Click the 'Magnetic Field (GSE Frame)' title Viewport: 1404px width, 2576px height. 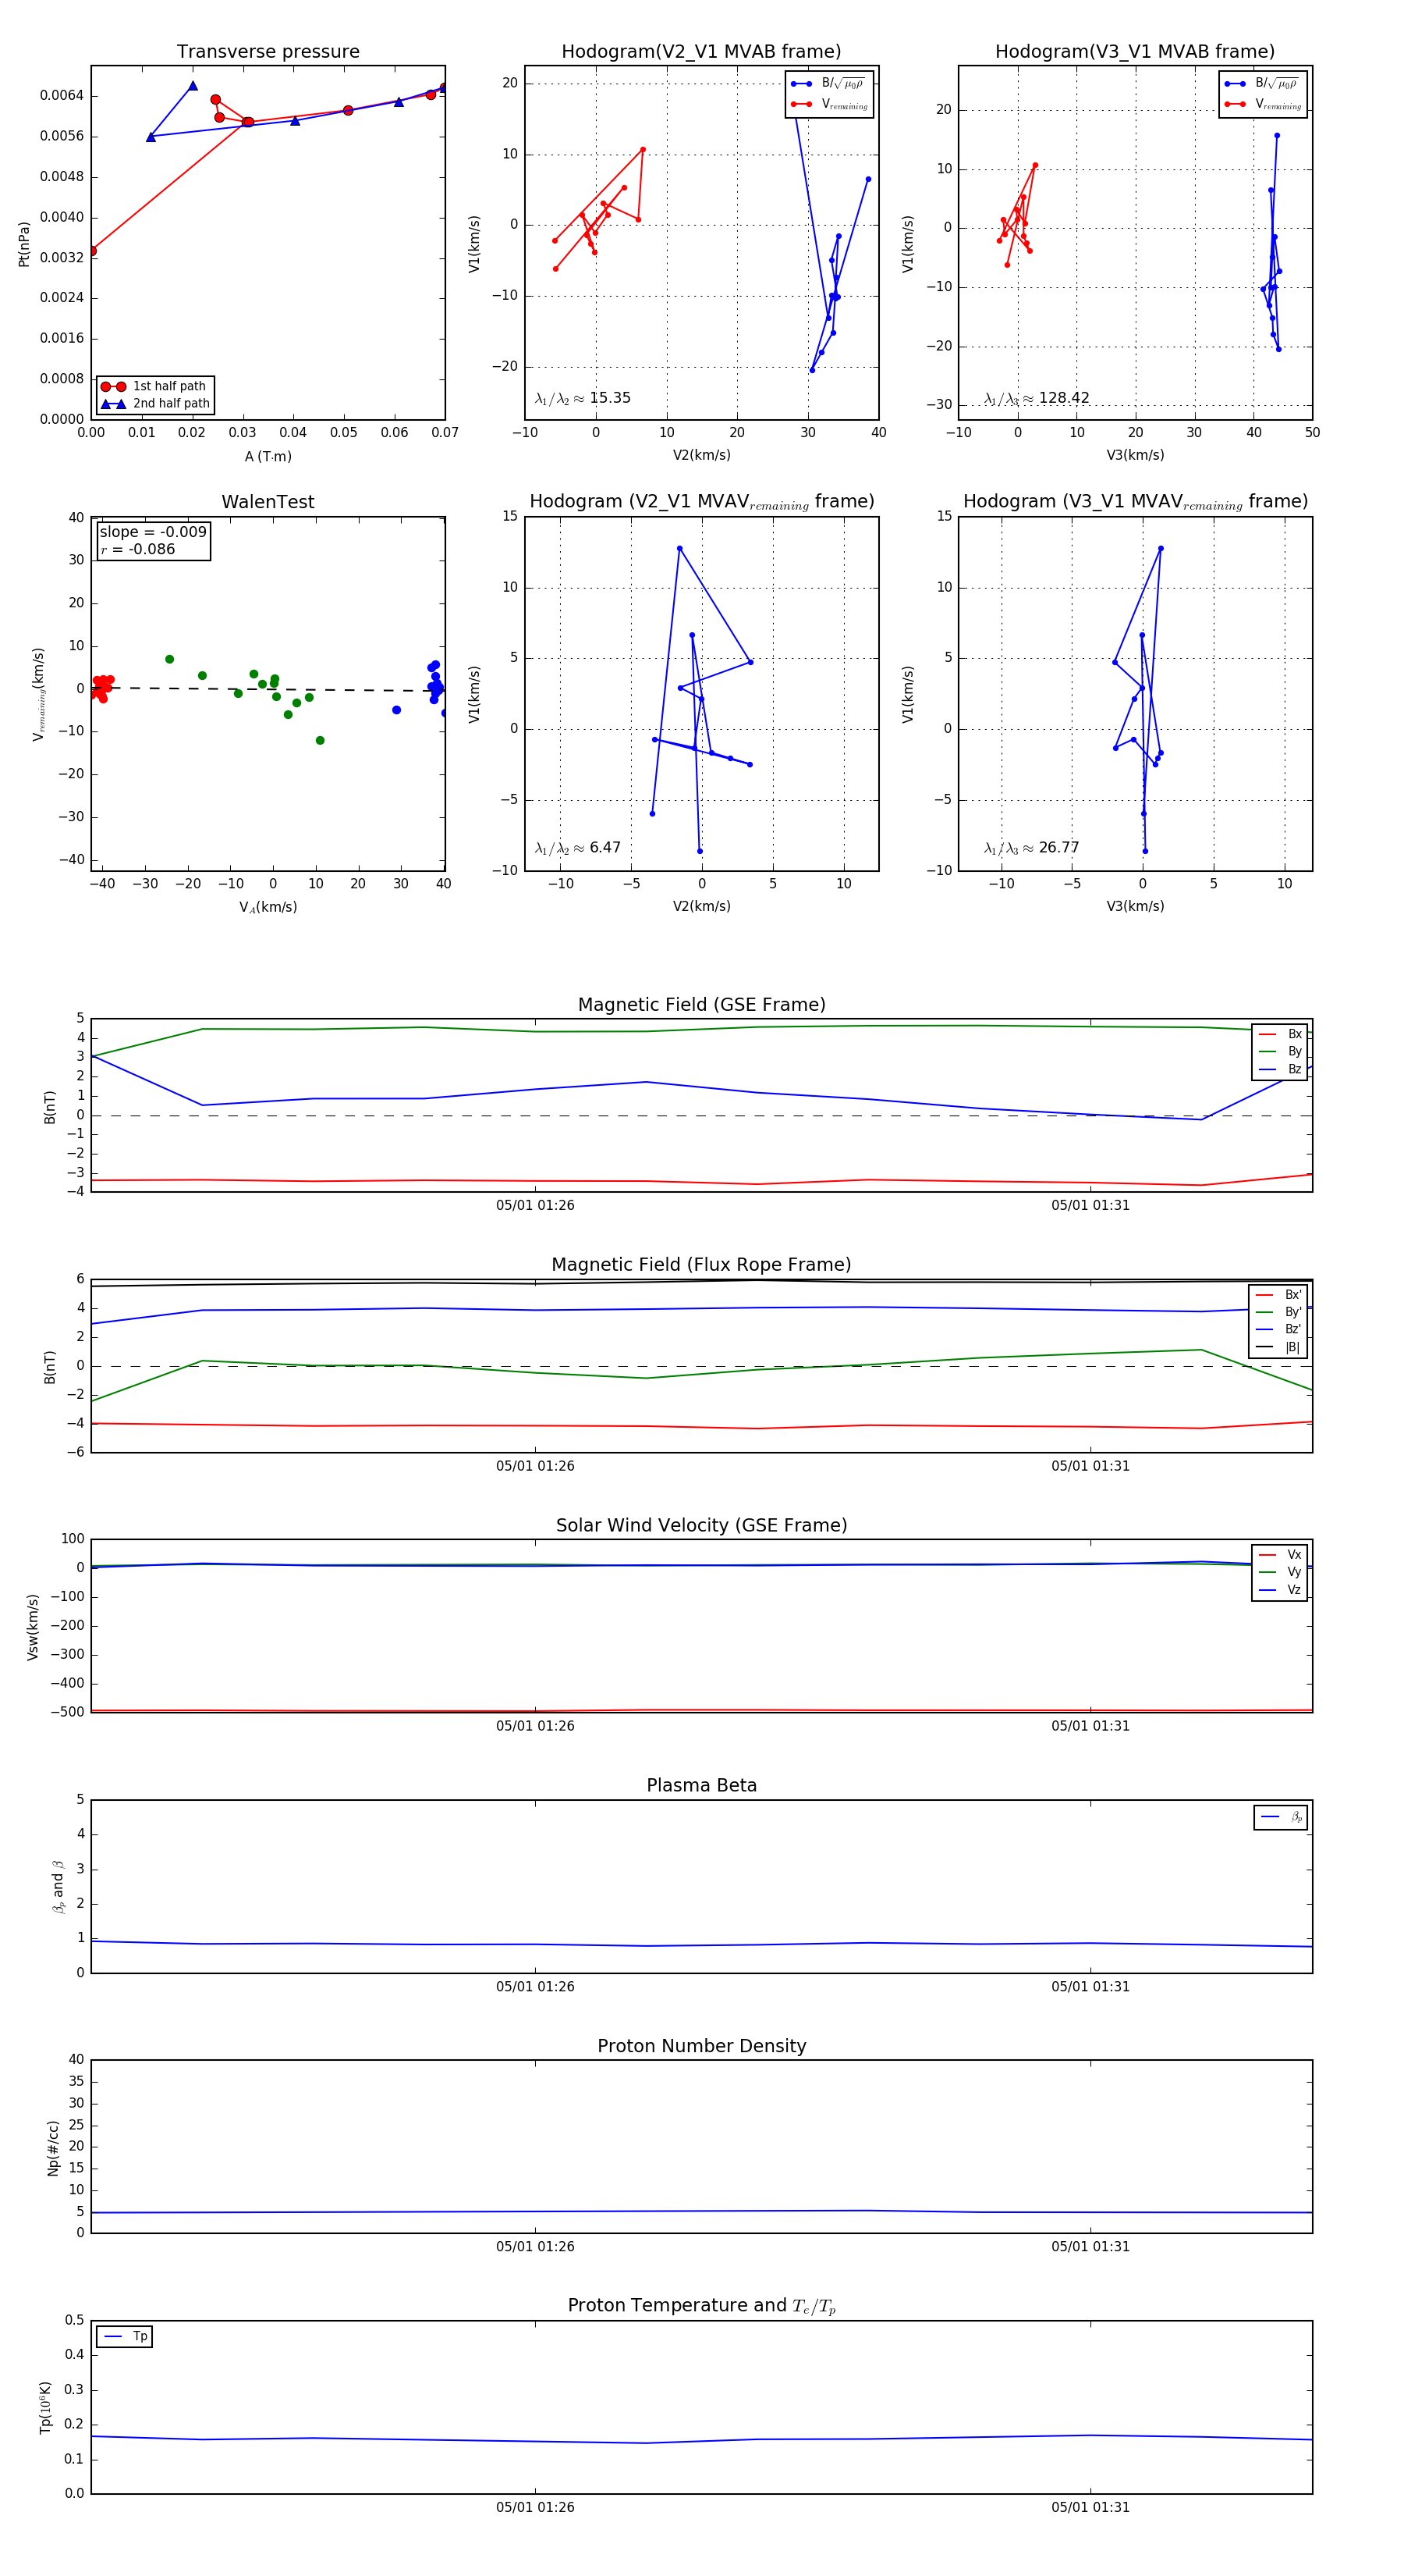coord(701,1005)
